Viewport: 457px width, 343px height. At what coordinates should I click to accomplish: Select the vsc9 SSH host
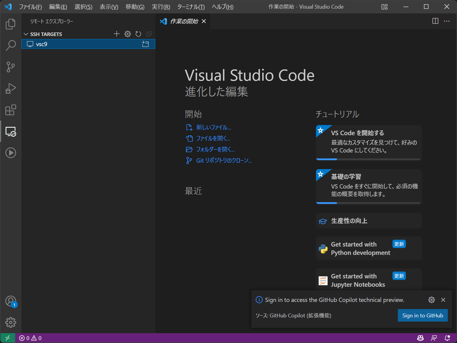tap(88, 44)
